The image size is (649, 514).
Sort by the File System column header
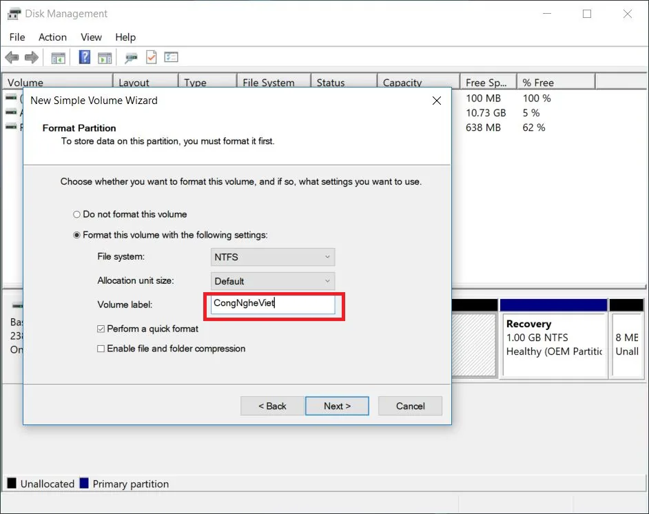[x=274, y=82]
